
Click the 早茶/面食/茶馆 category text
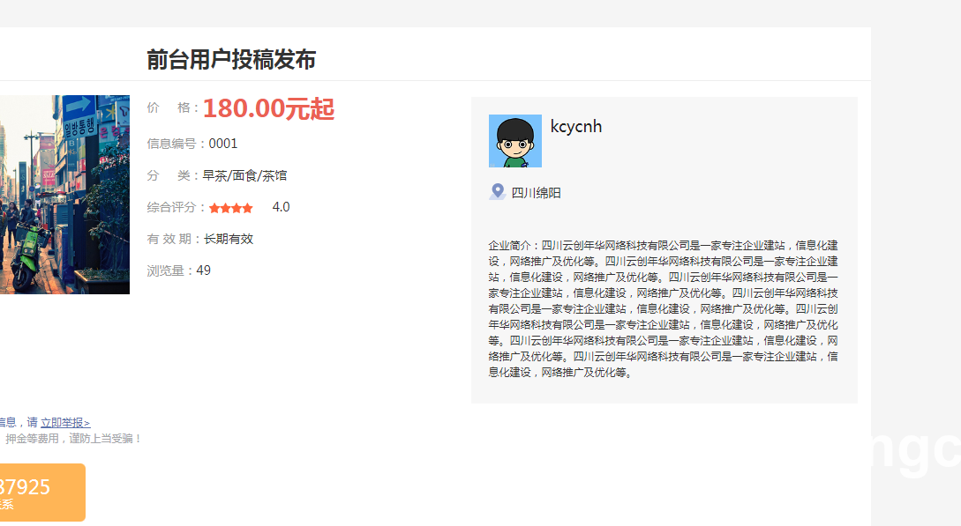244,175
